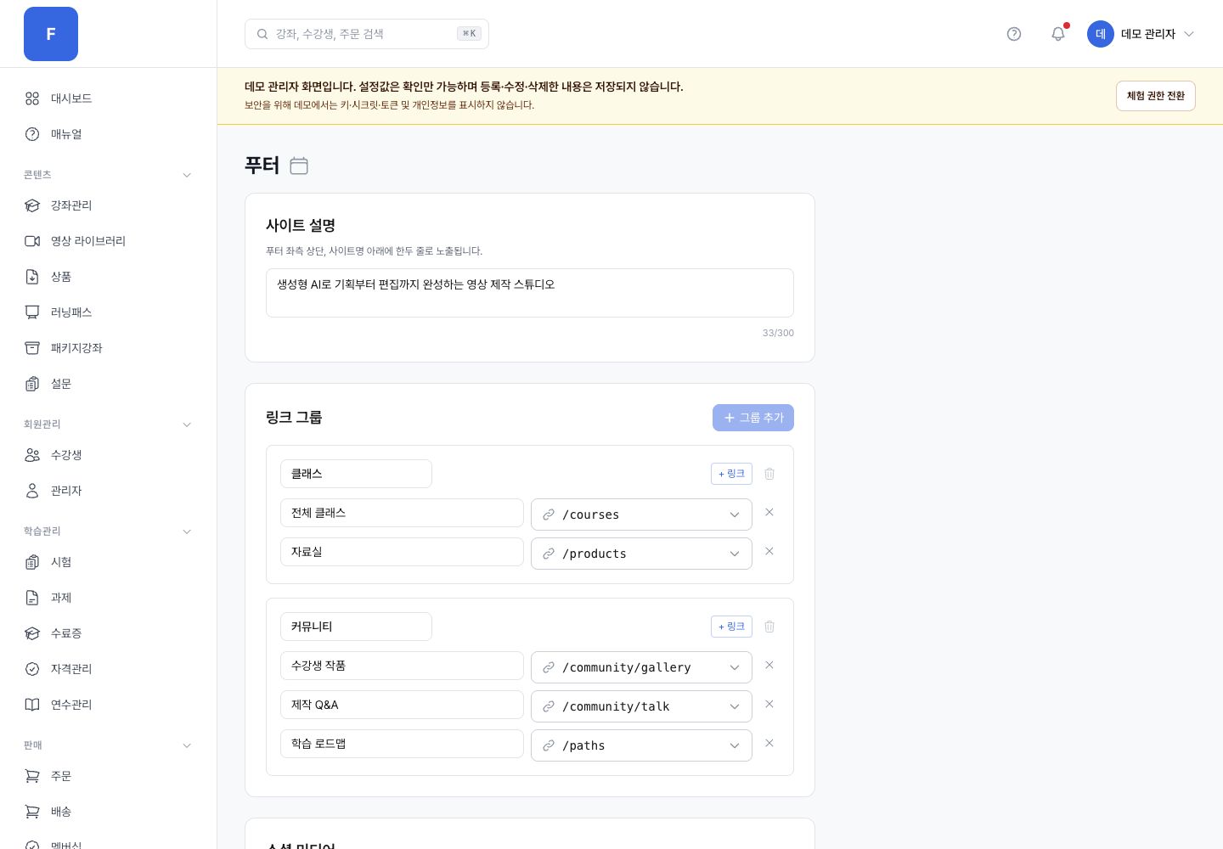This screenshot has height=849, width=1223.
Task: Open the 데모 관리자 account menu
Action: click(1141, 34)
